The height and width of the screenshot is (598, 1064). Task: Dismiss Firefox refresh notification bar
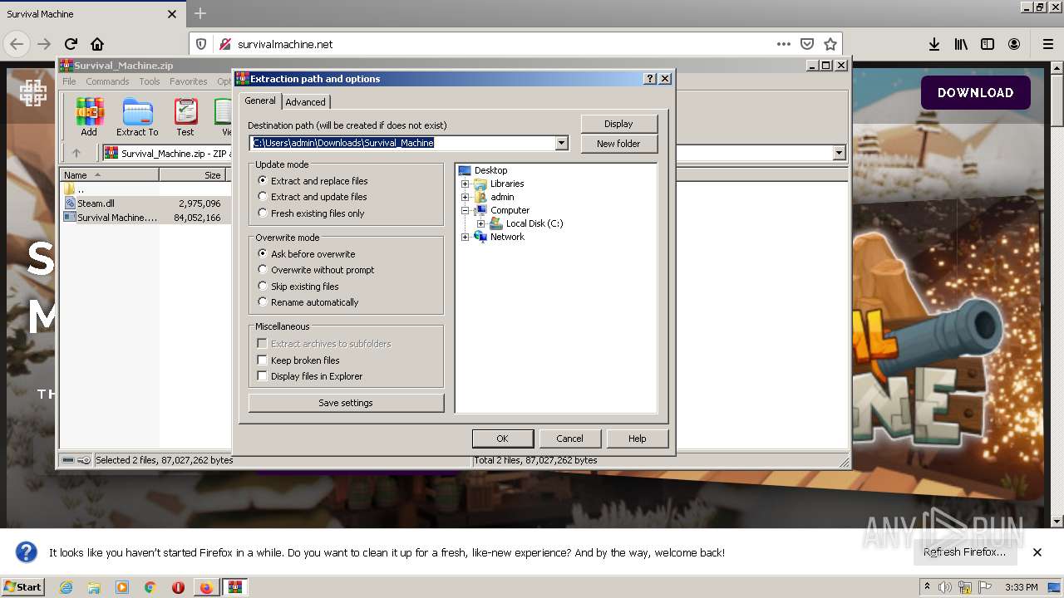[1037, 552]
